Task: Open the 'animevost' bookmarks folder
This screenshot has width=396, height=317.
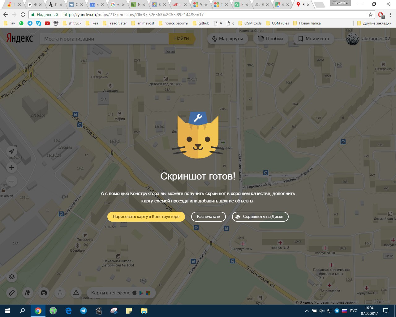Action: pos(143,23)
